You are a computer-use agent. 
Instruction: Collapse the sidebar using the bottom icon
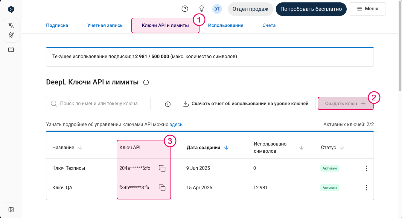(11, 210)
